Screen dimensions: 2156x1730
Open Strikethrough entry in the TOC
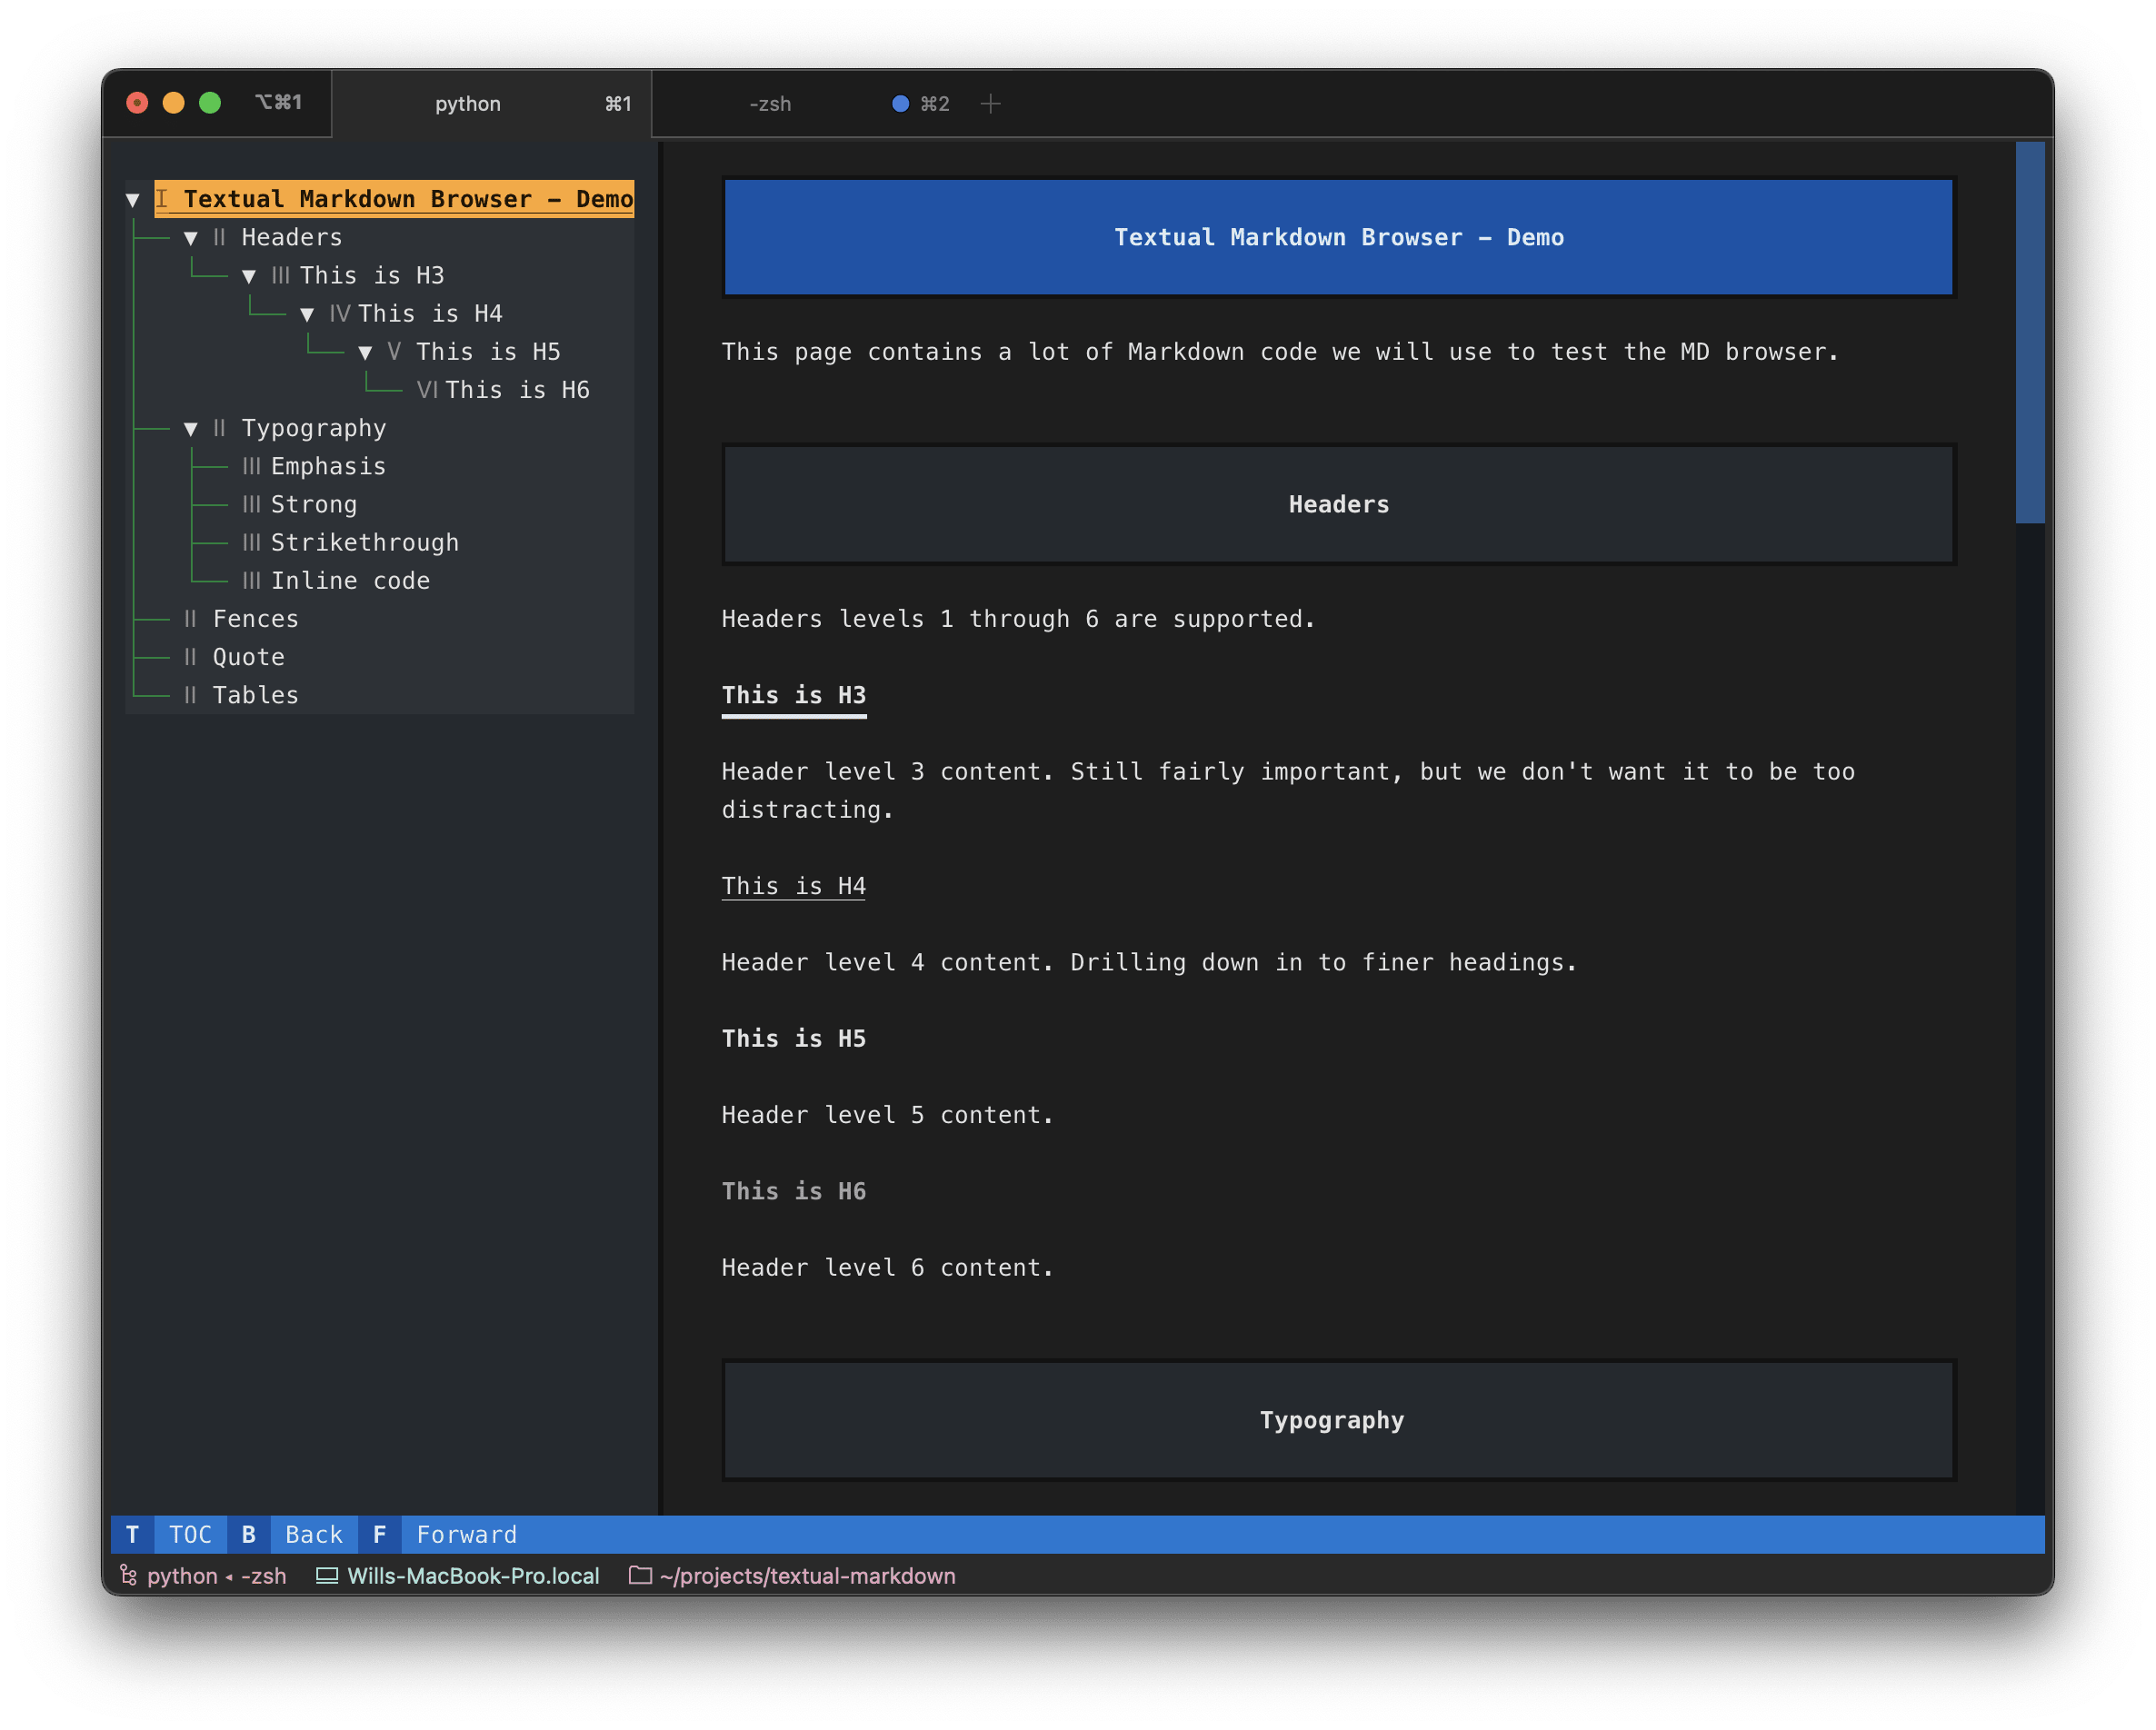tap(364, 542)
